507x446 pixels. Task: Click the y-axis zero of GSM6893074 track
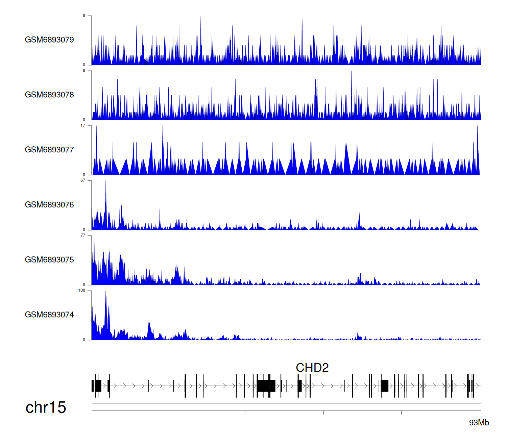pyautogui.click(x=84, y=340)
